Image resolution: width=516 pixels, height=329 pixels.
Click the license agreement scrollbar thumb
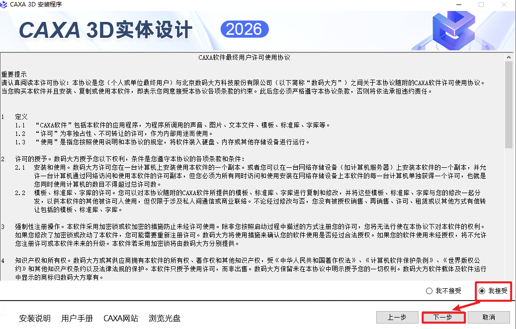click(509, 105)
